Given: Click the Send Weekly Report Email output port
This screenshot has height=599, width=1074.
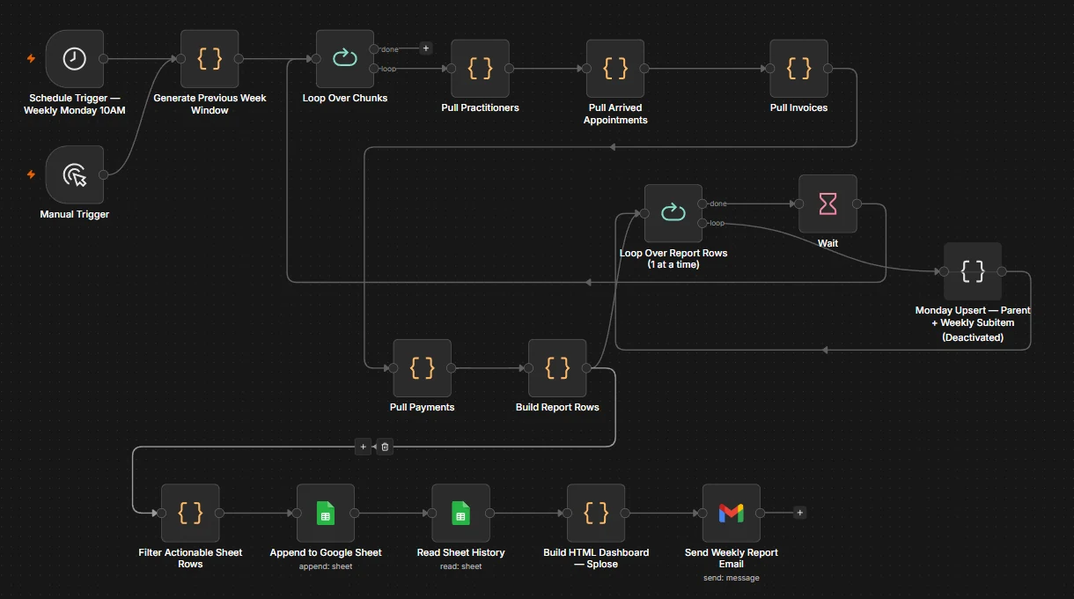Looking at the screenshot, I should coord(760,513).
